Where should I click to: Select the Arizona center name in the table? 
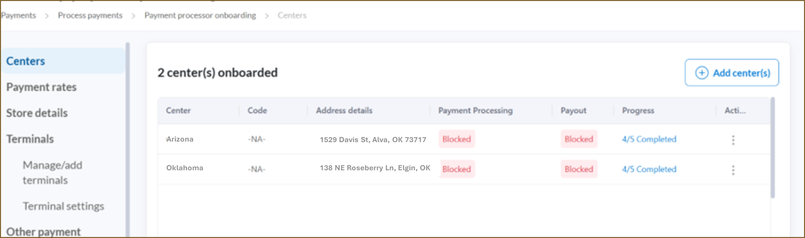pos(180,139)
